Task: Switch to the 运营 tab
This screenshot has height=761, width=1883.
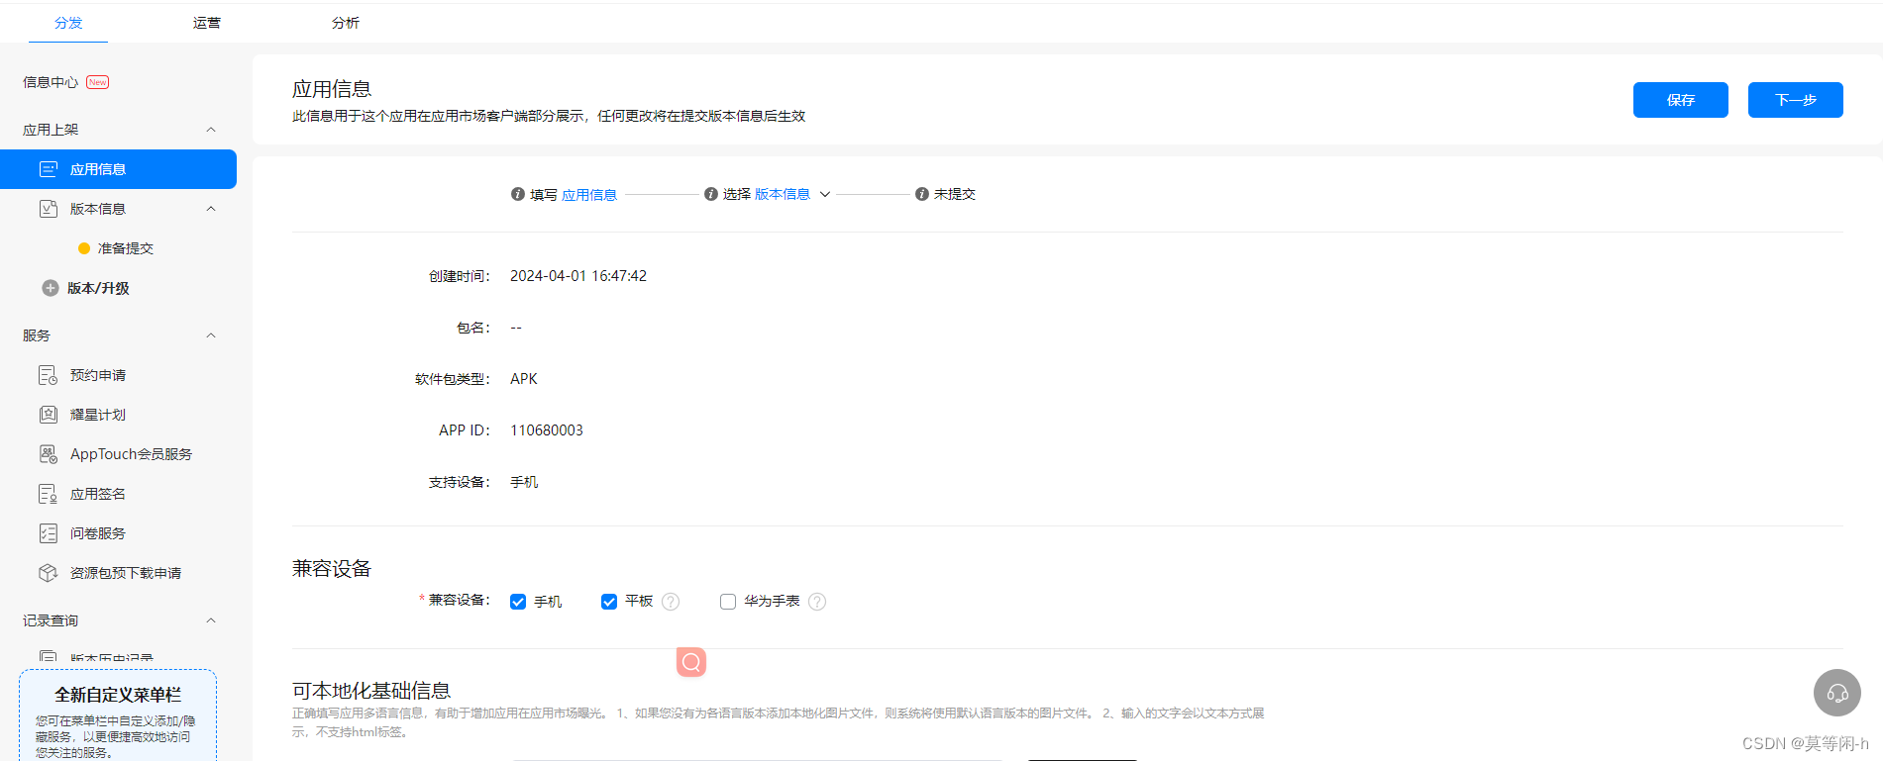Action: [x=207, y=23]
